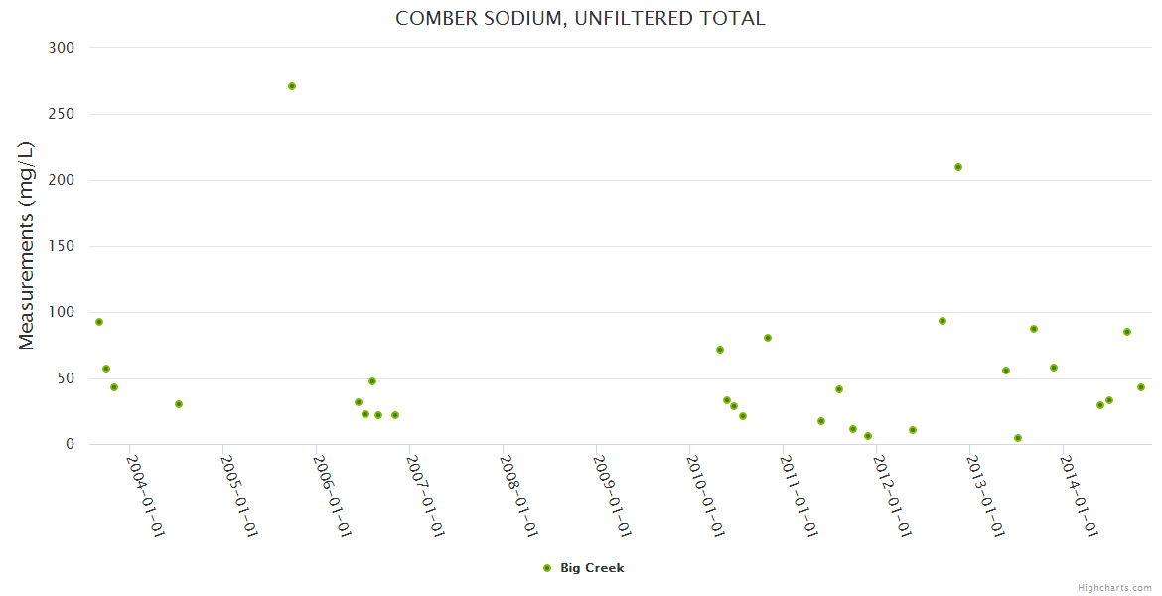This screenshot has width=1162, height=596.
Task: Click the early-2010 data point near 71 mg/L
Action: point(720,350)
